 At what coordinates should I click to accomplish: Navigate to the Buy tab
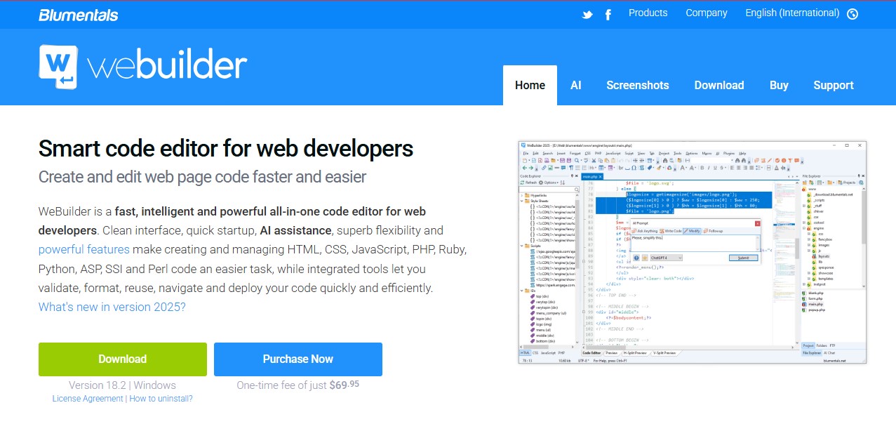779,85
